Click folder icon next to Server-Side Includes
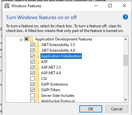 pyautogui.click(x=37, y=96)
